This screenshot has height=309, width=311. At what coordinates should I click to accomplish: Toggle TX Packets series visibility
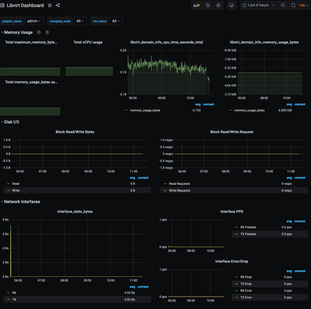click(x=248, y=234)
